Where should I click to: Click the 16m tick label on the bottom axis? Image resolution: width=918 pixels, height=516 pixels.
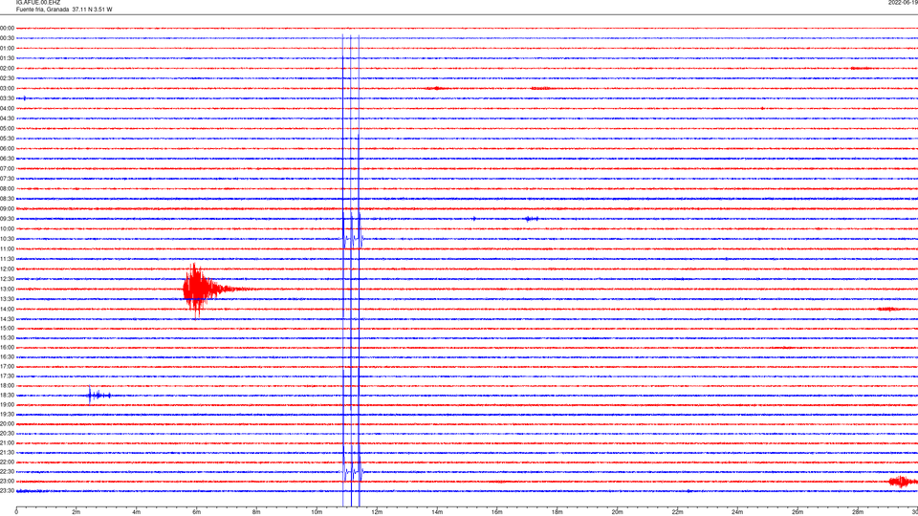(497, 512)
